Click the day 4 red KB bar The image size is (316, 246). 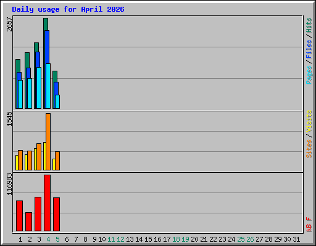(47, 203)
